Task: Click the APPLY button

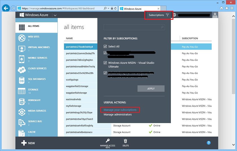Action: [151, 89]
